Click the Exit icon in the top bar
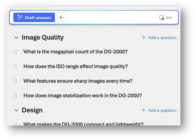194x139 pixels. tap(162, 18)
